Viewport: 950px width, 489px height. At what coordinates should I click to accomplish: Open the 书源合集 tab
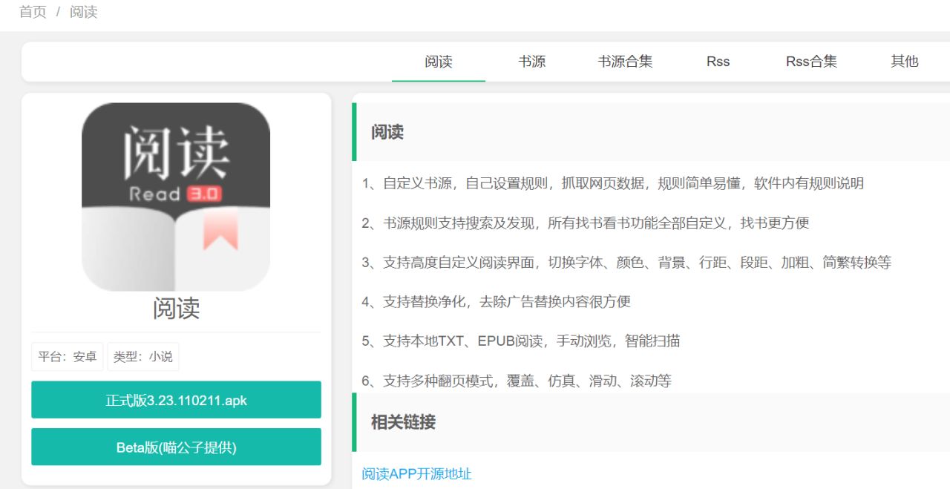coord(626,62)
